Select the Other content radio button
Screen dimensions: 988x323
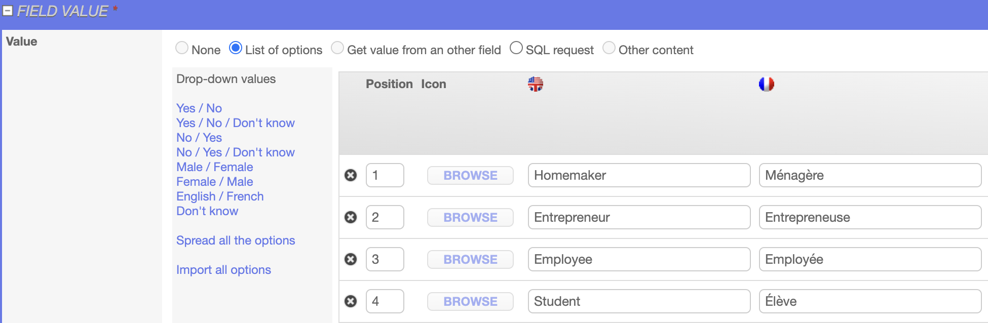[609, 48]
